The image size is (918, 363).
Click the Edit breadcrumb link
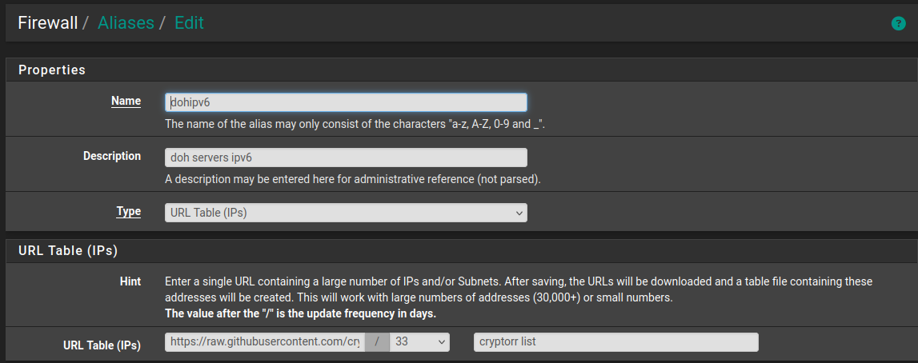189,23
